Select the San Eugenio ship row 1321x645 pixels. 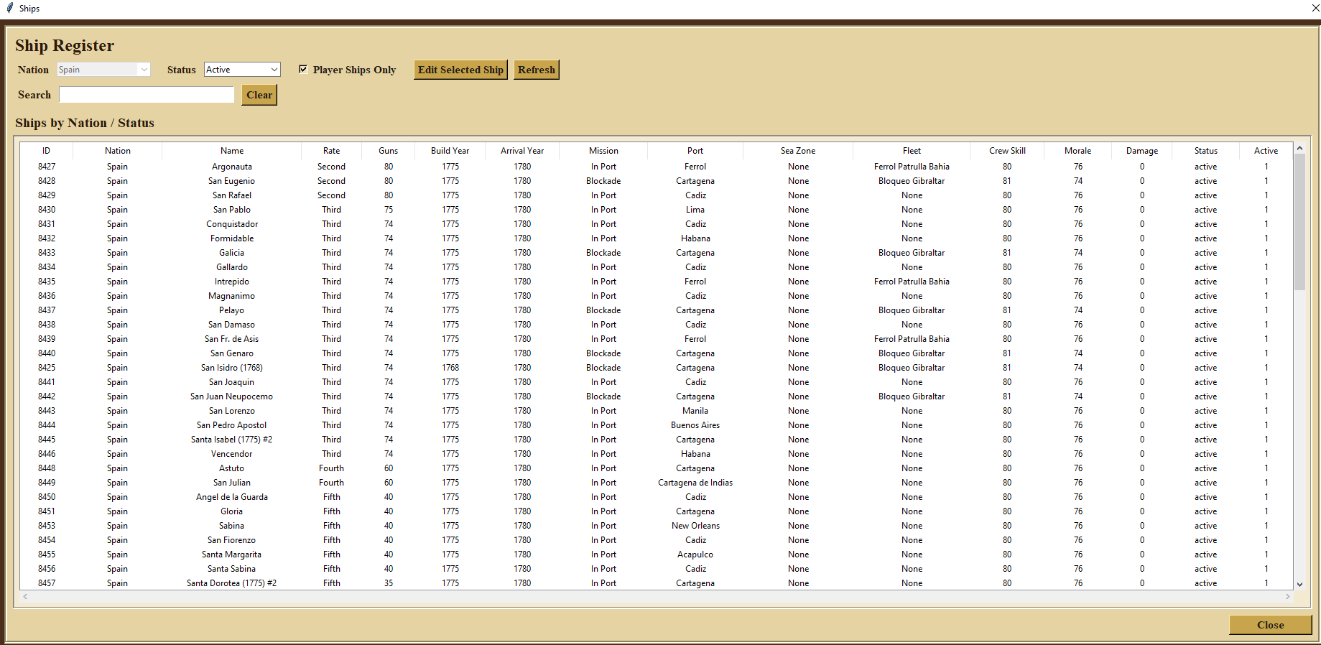tap(657, 181)
